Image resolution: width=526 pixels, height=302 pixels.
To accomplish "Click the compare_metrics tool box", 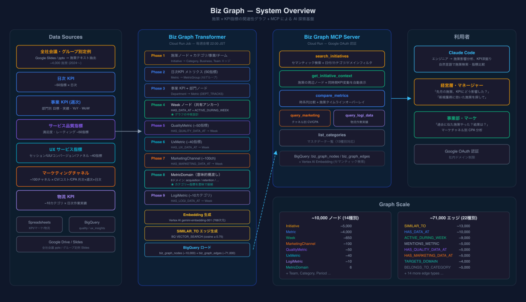I will click(x=332, y=98).
